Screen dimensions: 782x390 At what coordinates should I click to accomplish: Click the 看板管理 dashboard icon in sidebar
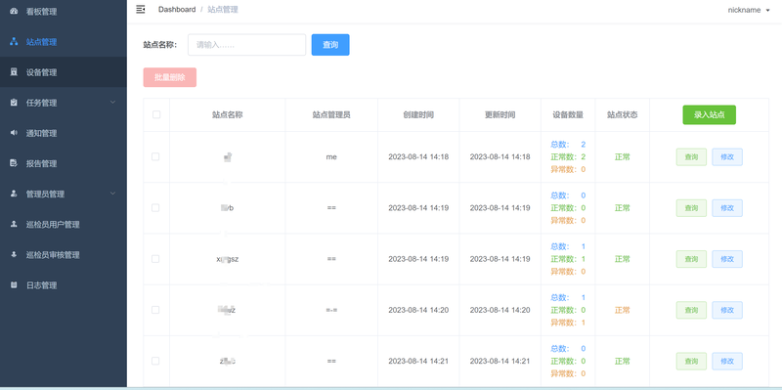tap(14, 12)
